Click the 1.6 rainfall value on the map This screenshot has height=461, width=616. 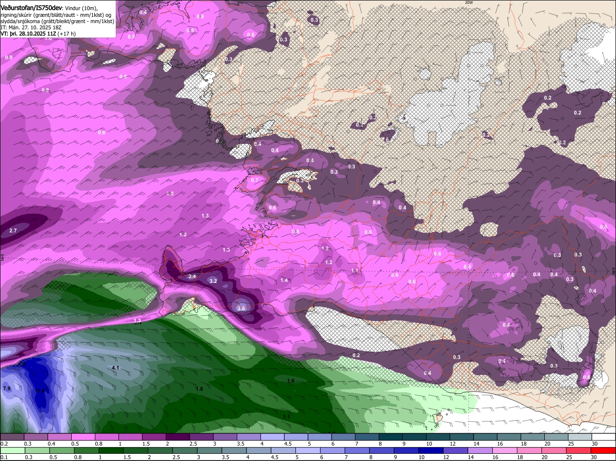click(291, 381)
